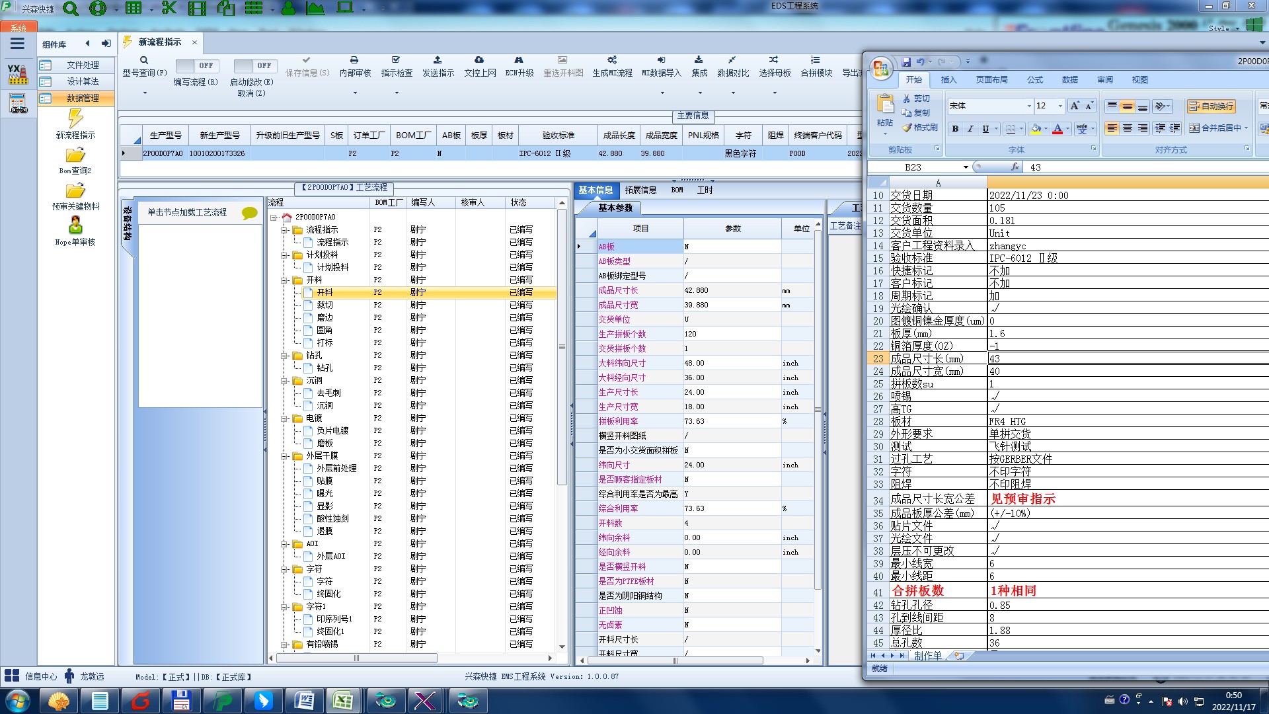Click Excel fill color bucket icon

click(1036, 129)
